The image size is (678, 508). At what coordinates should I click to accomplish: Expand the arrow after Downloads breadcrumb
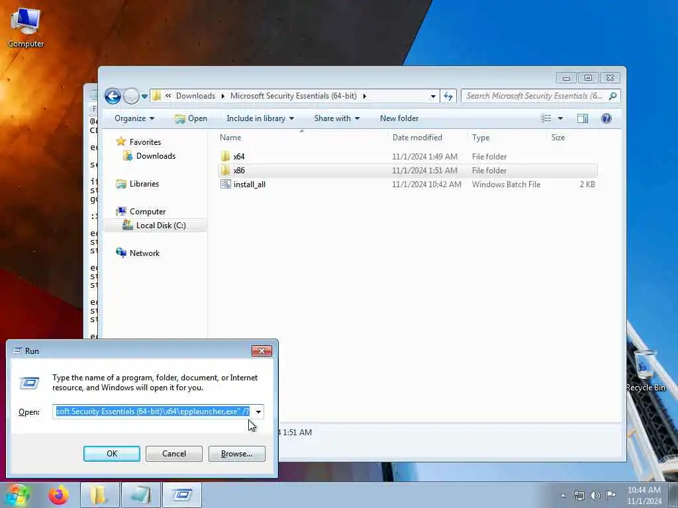[223, 96]
